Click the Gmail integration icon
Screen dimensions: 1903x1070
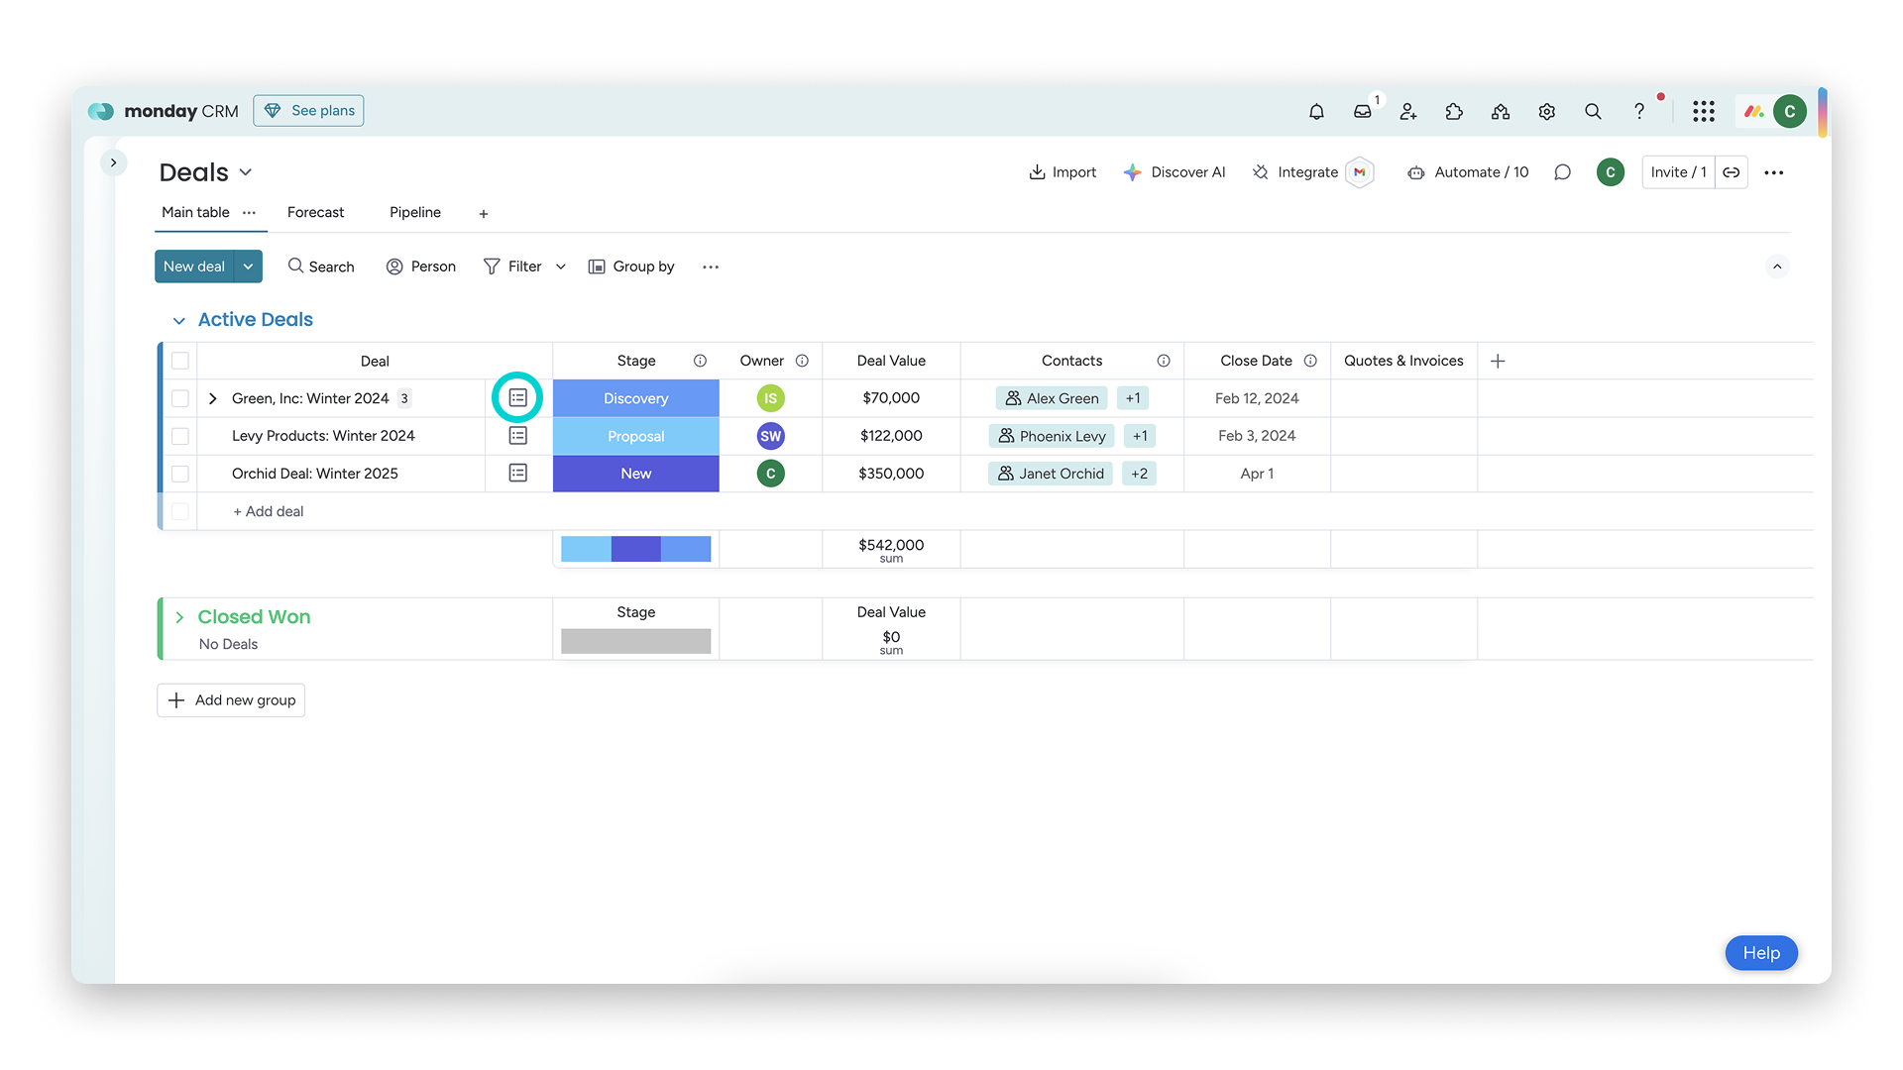[x=1360, y=172]
